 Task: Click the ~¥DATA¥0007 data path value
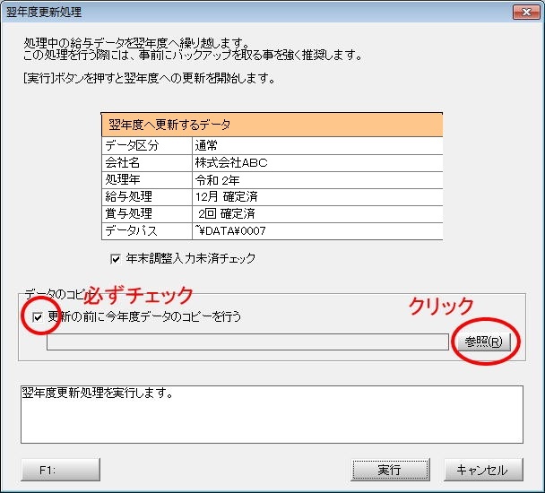[317, 231]
